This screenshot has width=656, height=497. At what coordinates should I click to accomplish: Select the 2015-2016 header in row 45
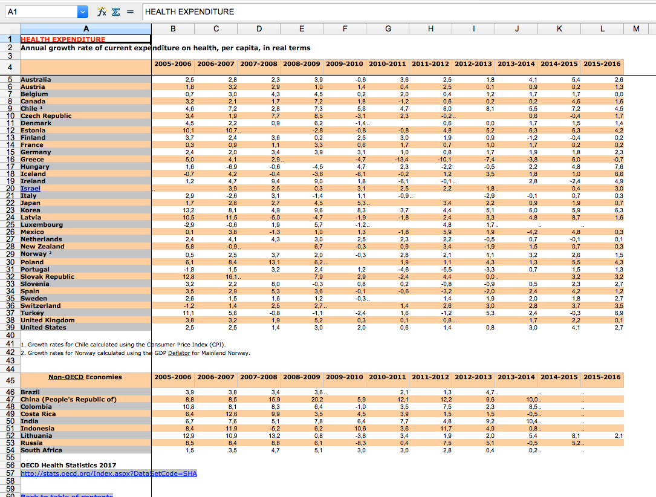tap(602, 377)
